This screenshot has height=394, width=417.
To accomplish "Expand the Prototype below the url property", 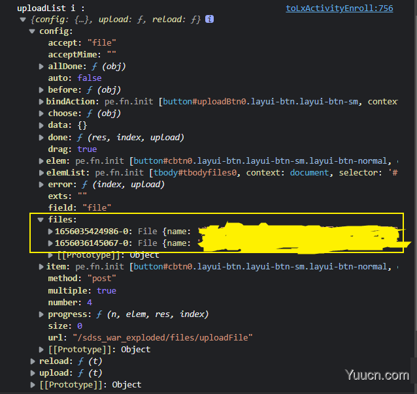I will point(41,350).
